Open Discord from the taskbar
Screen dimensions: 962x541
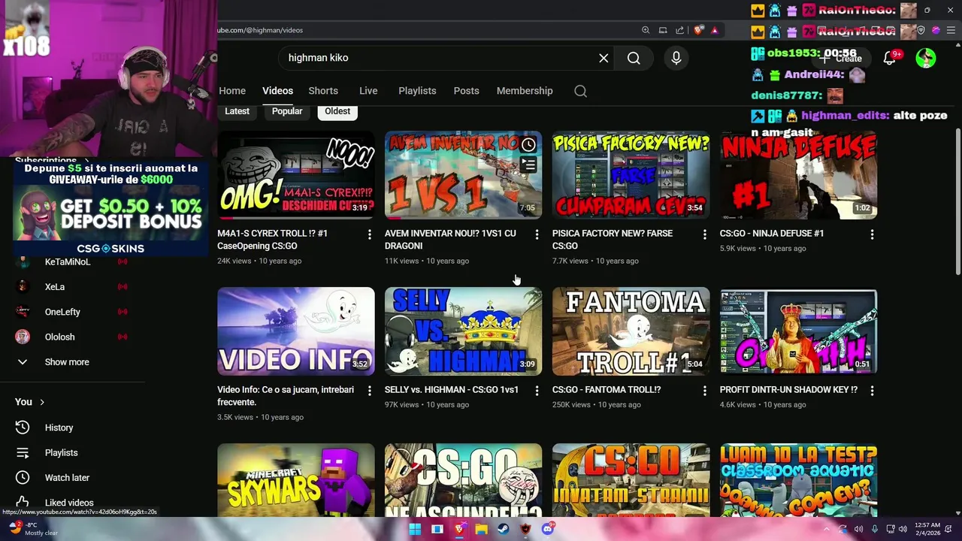click(x=548, y=529)
